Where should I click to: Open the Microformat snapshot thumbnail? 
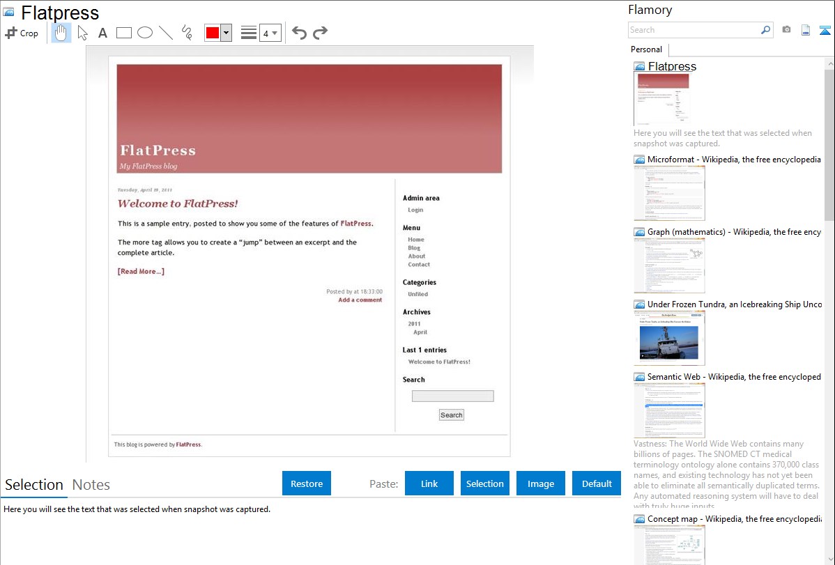(x=669, y=193)
